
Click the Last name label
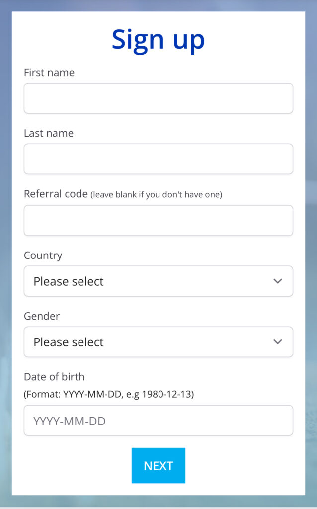pyautogui.click(x=49, y=133)
